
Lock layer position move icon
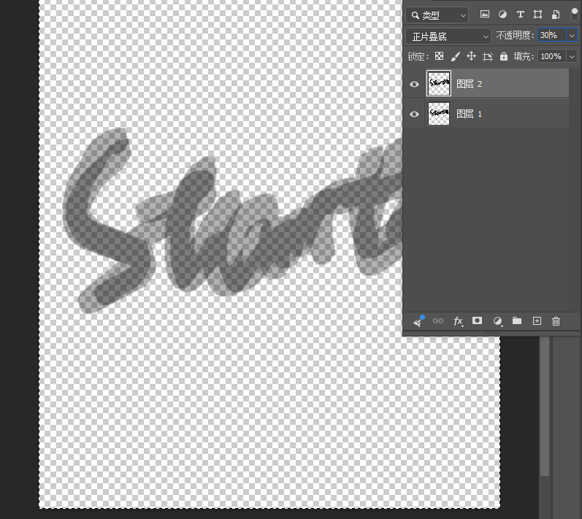pos(472,56)
